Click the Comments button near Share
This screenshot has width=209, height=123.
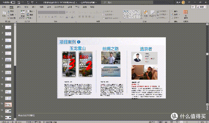point(193,7)
